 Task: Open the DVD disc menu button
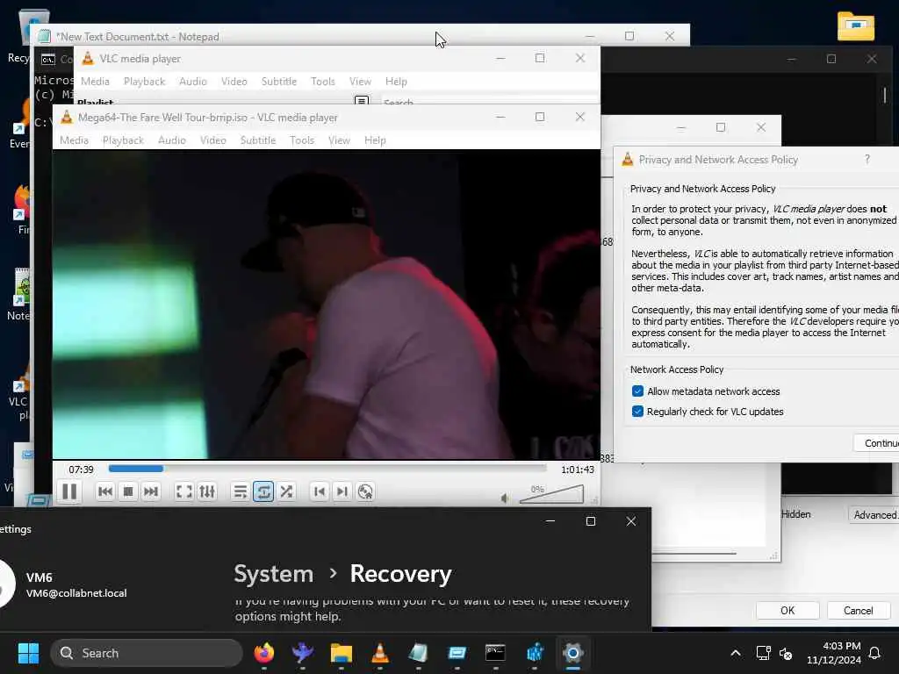pyautogui.click(x=365, y=491)
